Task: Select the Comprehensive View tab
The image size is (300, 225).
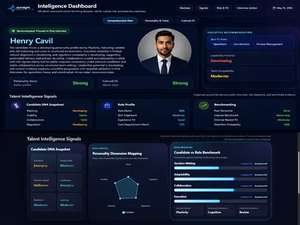Action: 120,20
